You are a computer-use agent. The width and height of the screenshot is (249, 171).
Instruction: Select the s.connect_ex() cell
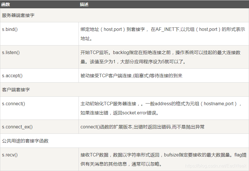[39, 127]
